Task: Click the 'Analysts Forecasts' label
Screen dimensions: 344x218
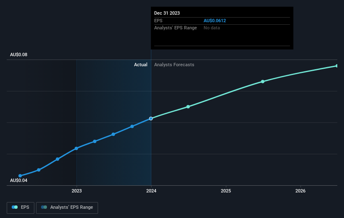Action: [174, 65]
